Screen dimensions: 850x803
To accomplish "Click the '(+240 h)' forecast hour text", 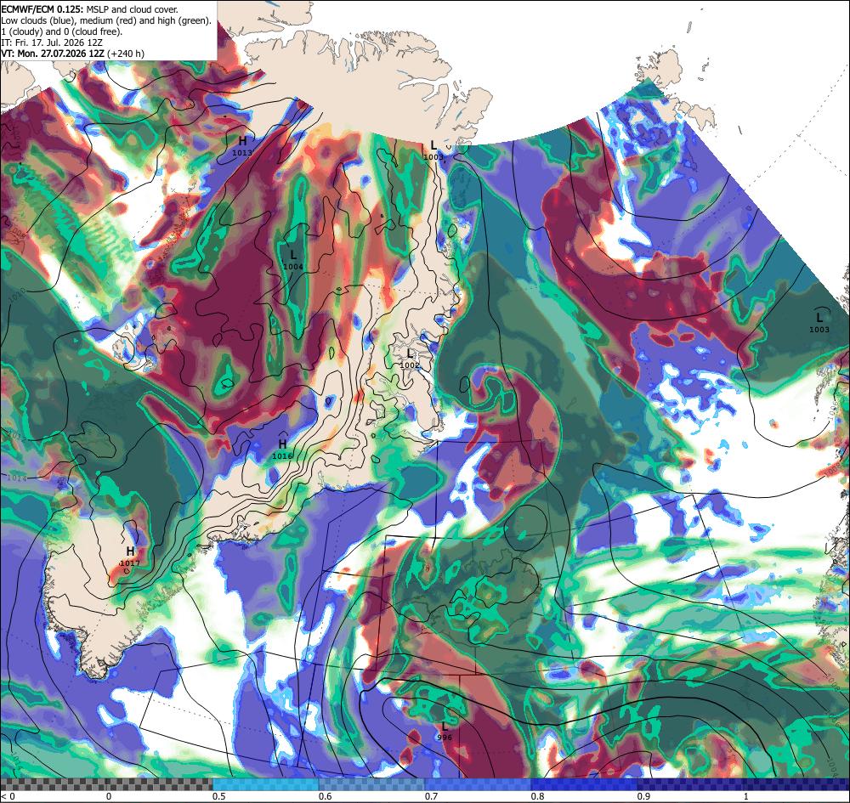I will tap(126, 54).
